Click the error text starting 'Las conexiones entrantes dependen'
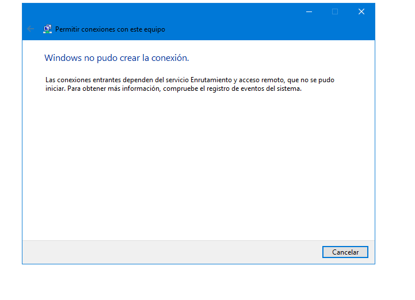 [190, 84]
